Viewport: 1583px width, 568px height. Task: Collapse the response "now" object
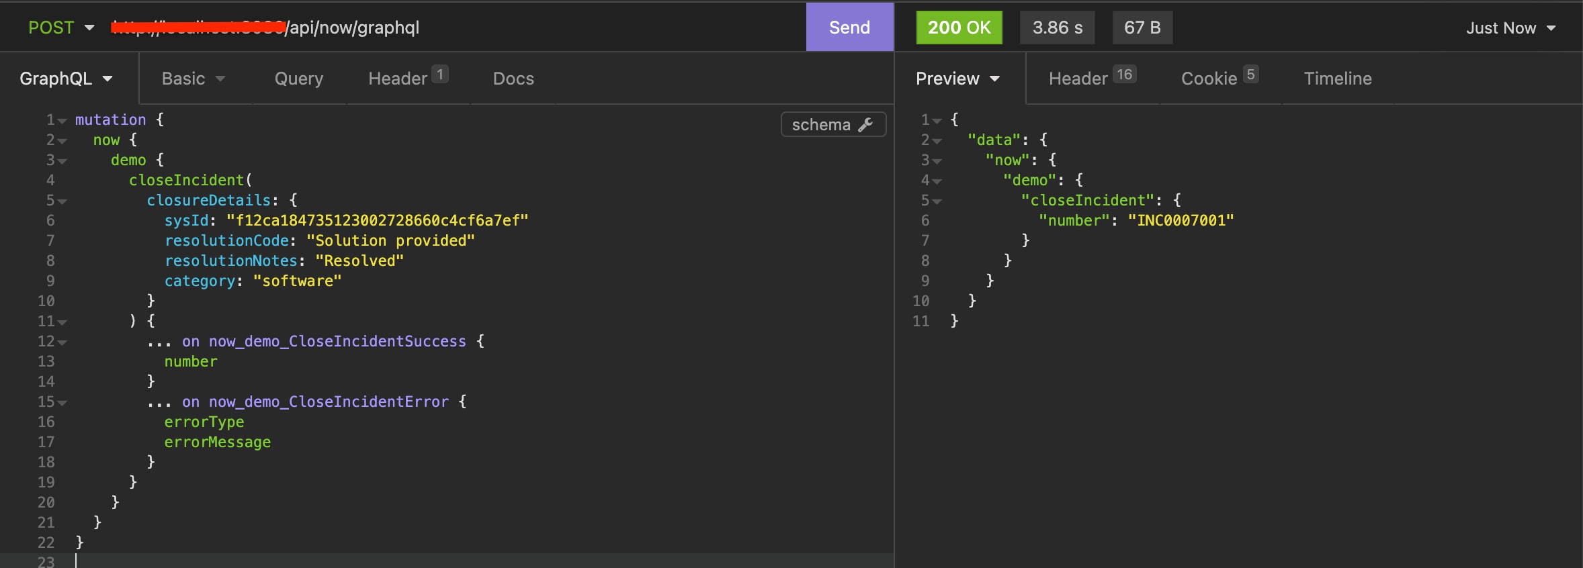click(x=937, y=162)
